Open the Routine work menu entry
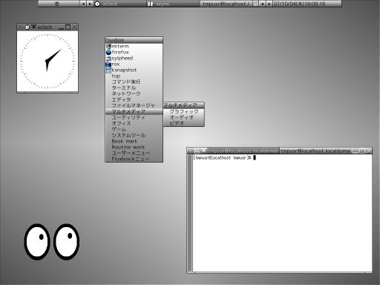The image size is (380, 285). coord(134,147)
